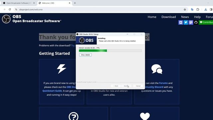Click the lightning bolt quickstart icon
213x120 pixels.
click(62, 69)
